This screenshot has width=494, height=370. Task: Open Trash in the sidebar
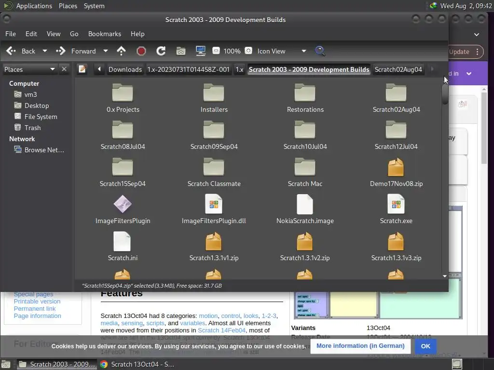pos(32,127)
